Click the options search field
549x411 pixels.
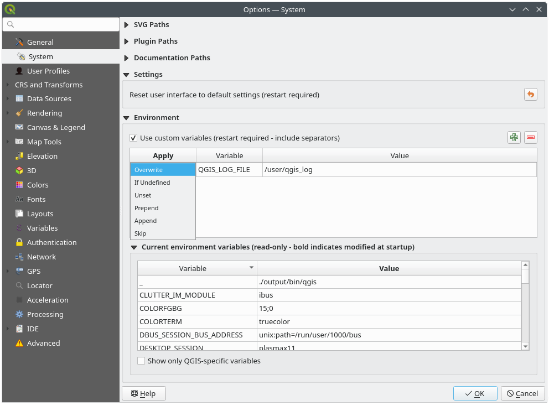64,24
